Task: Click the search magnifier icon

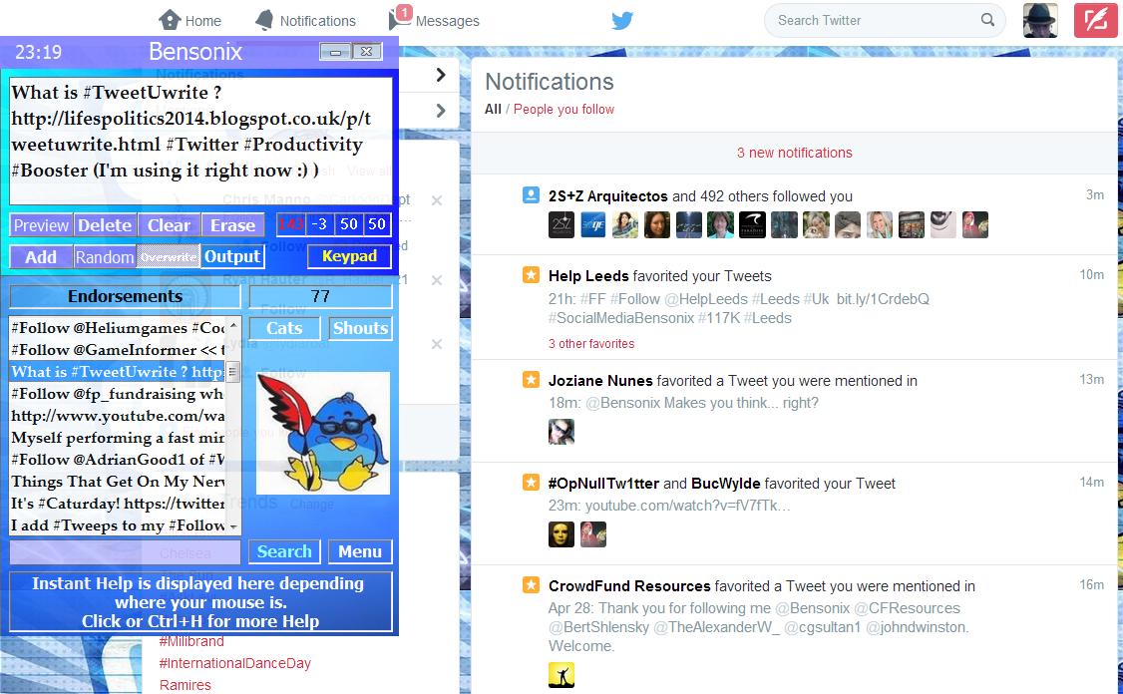Action: [x=987, y=20]
